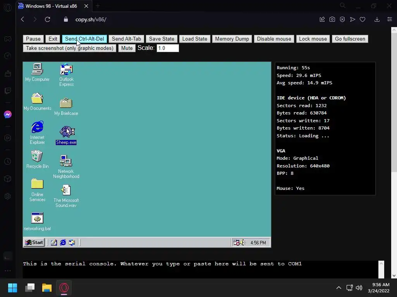Open Twitch in the browser sidebar
This screenshot has height=297, width=397.
[8, 90]
